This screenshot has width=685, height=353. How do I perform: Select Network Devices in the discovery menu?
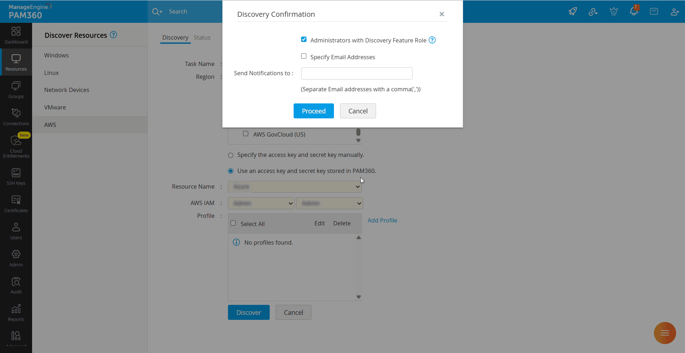coord(67,90)
